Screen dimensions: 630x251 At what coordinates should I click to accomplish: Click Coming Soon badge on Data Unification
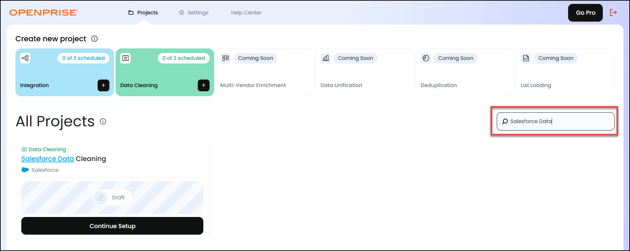pos(356,58)
